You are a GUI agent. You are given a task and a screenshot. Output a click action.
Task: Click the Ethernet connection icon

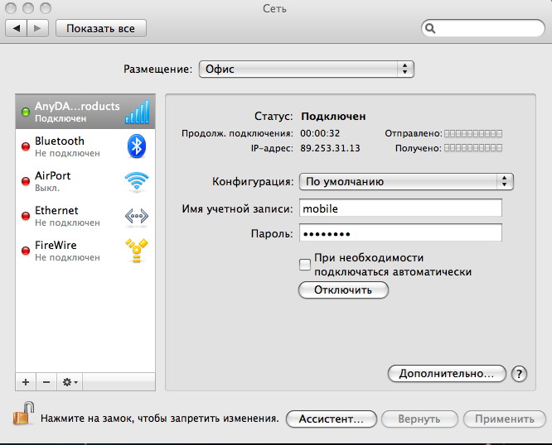click(x=136, y=216)
